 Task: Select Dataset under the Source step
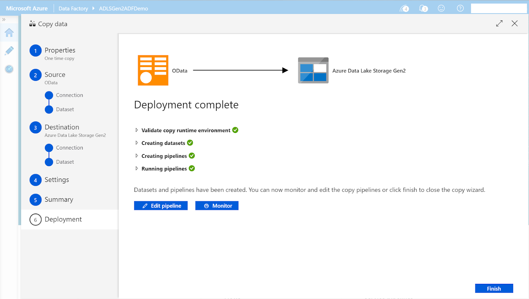coord(65,109)
